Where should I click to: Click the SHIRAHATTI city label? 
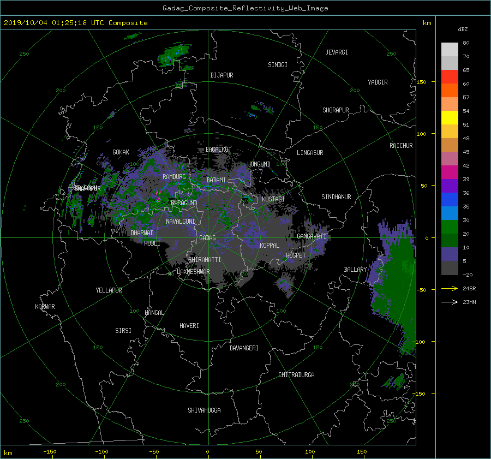pyautogui.click(x=205, y=259)
